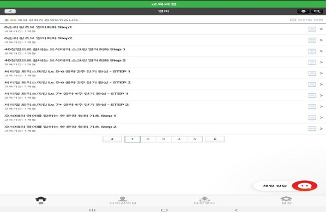Select course title 0순위 왕초보 영어회화 Step2
Screen dimensions: 326x212
(38, 38)
